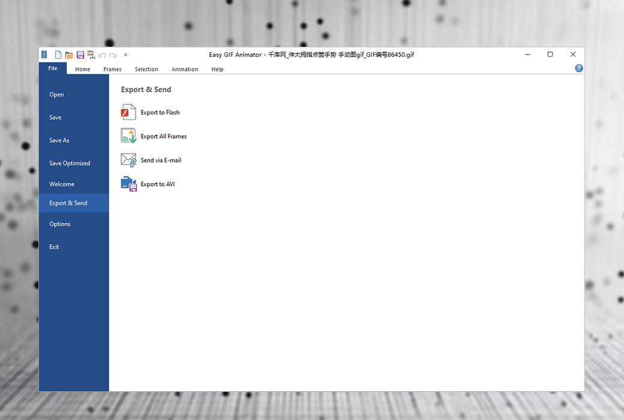Click the window title with the gif filename
This screenshot has width=624, height=420.
click(311, 55)
